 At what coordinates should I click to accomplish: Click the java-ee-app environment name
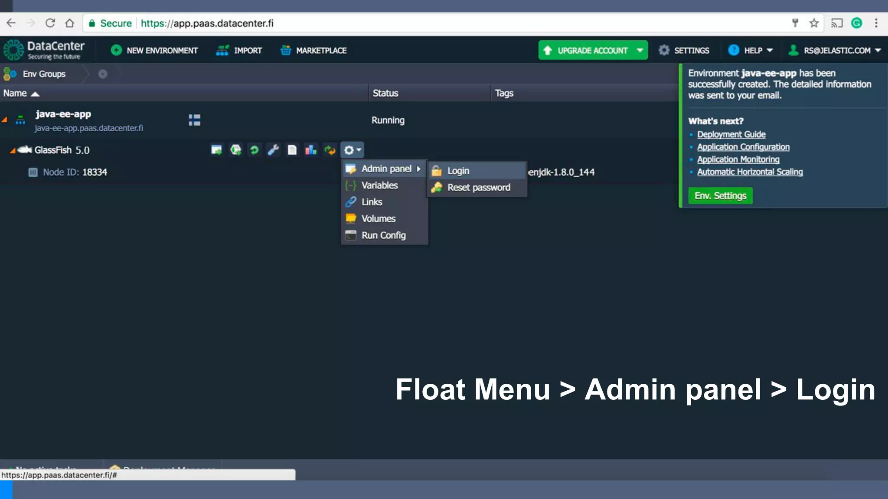[63, 114]
